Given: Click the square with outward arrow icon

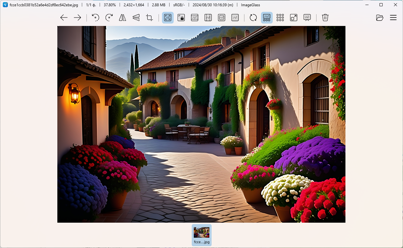Looking at the screenshot, I should pos(294,18).
